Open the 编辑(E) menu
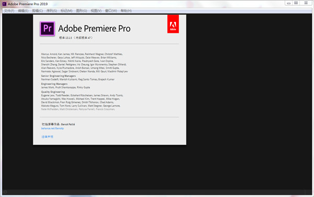Viewport: 314px width, 197px height. point(23,11)
